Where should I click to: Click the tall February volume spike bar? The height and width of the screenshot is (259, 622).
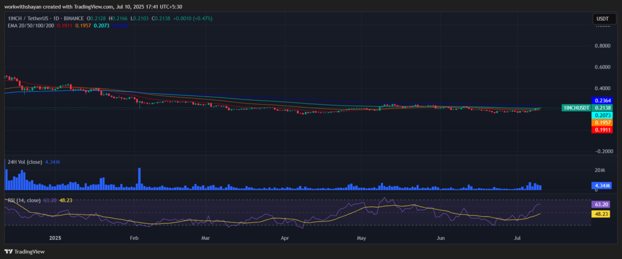pos(139,179)
